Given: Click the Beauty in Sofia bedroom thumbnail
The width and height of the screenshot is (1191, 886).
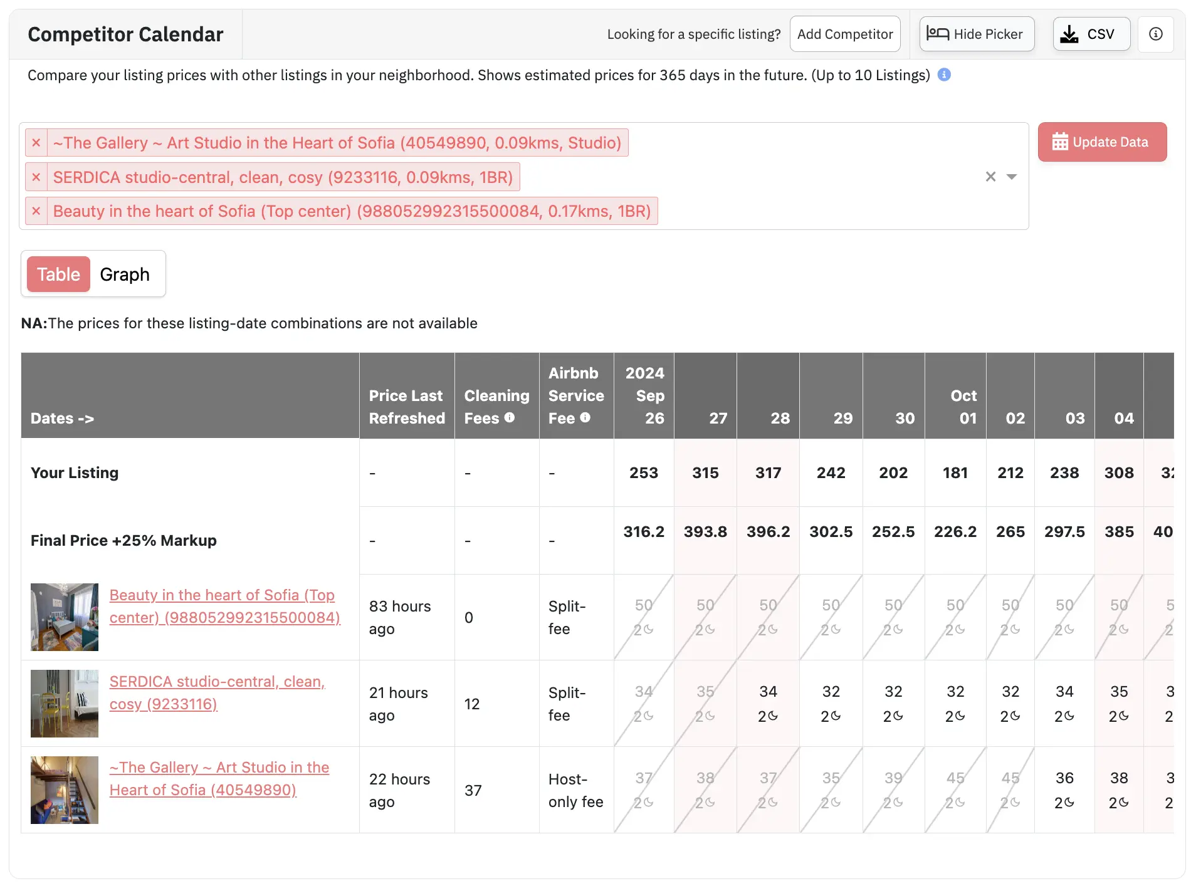Looking at the screenshot, I should tap(65, 617).
